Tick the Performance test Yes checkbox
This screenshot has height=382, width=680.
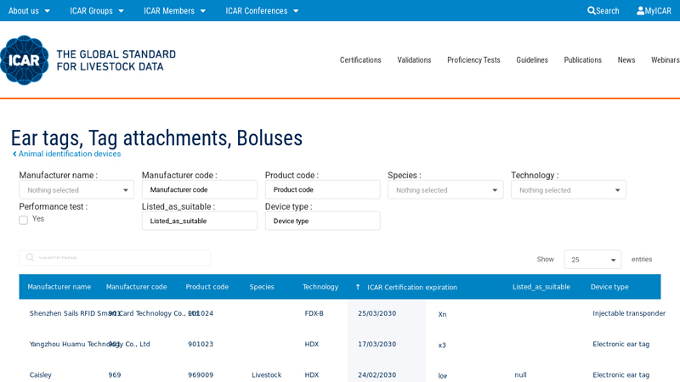[x=24, y=220]
